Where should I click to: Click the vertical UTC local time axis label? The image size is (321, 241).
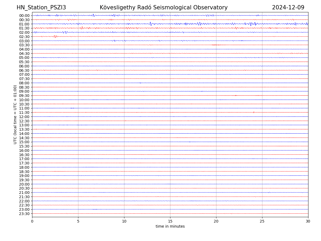pyautogui.click(x=15, y=114)
